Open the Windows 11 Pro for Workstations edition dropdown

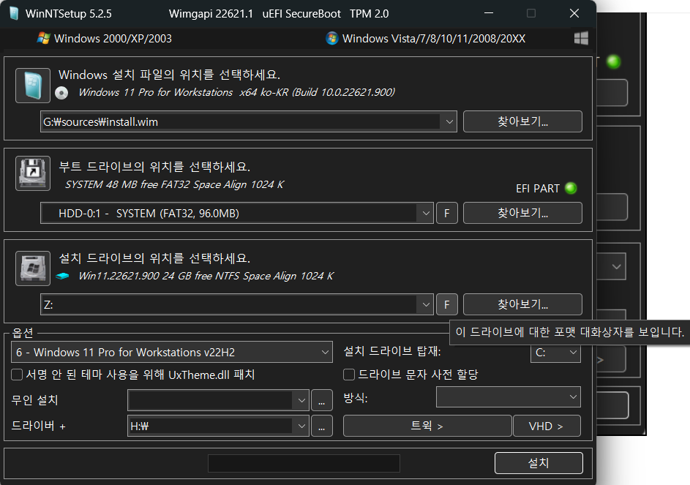(172, 352)
